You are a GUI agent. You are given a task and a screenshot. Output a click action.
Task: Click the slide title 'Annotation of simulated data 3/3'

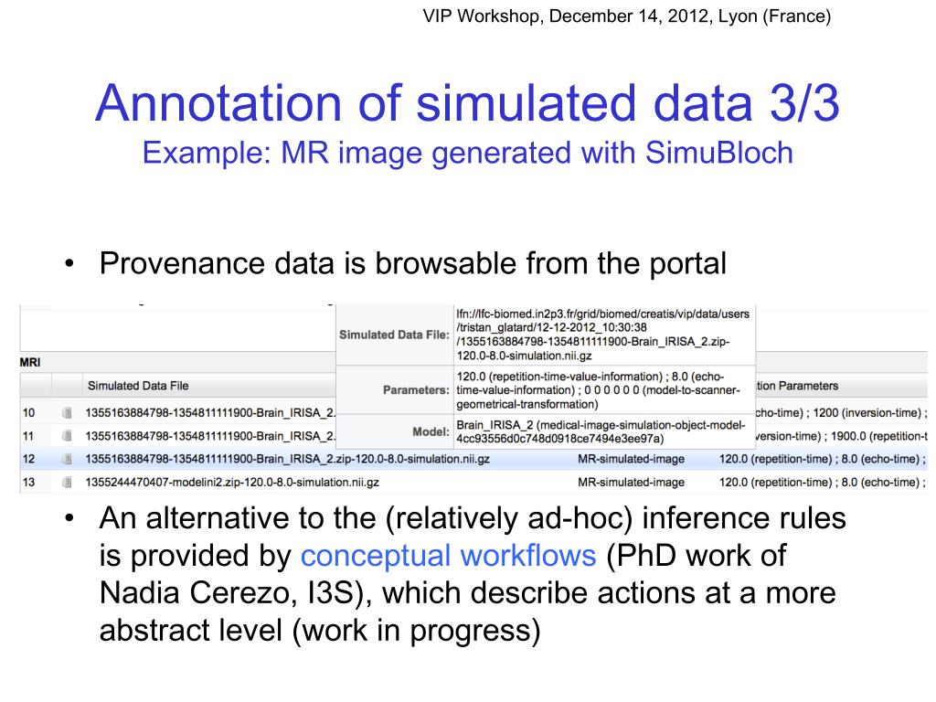coord(467,102)
